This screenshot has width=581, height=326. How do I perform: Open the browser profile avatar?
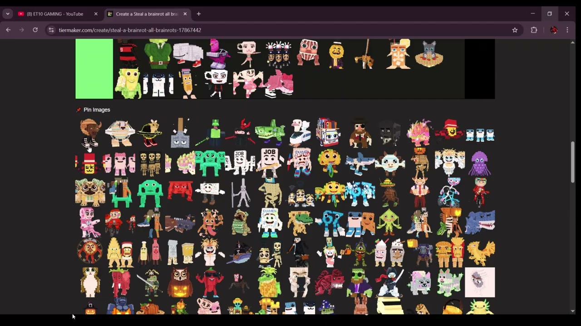553,30
